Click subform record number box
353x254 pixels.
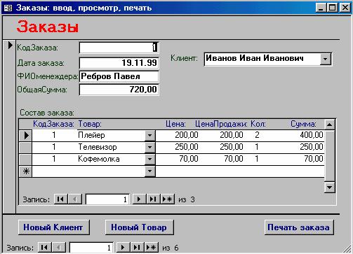pyautogui.click(x=107, y=199)
